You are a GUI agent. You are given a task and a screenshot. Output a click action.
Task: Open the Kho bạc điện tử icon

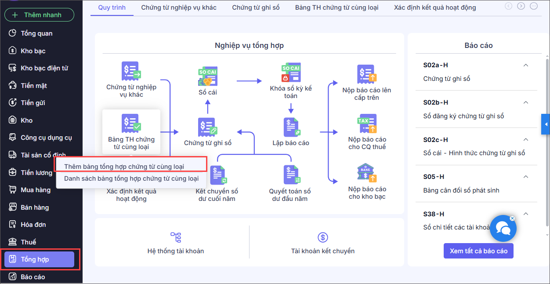tap(13, 68)
